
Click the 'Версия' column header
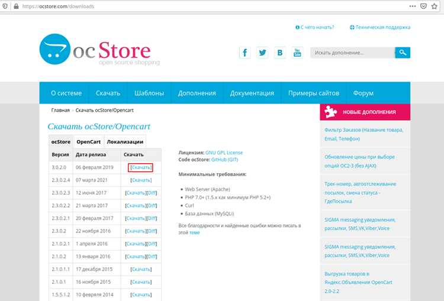coord(60,154)
